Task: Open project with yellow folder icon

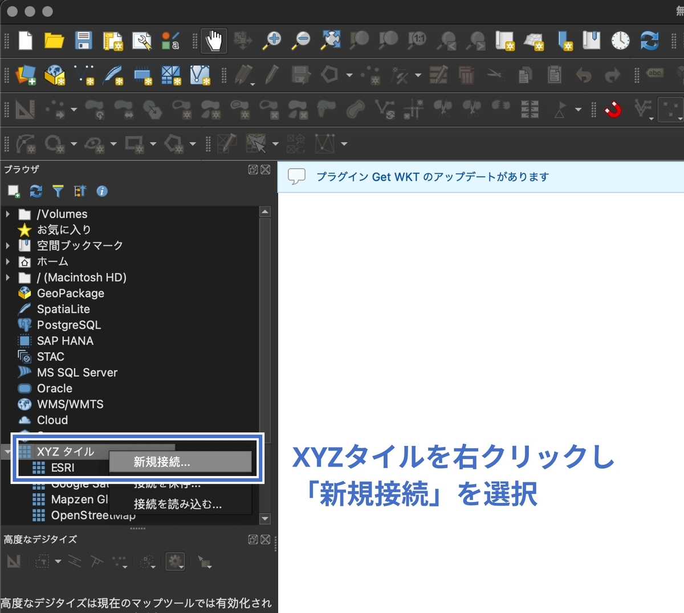Action: [x=54, y=41]
